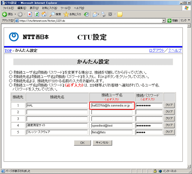Click the Edit toolbar icon beside printer
The height and width of the screenshot is (174, 192).
pyautogui.click(x=110, y=15)
